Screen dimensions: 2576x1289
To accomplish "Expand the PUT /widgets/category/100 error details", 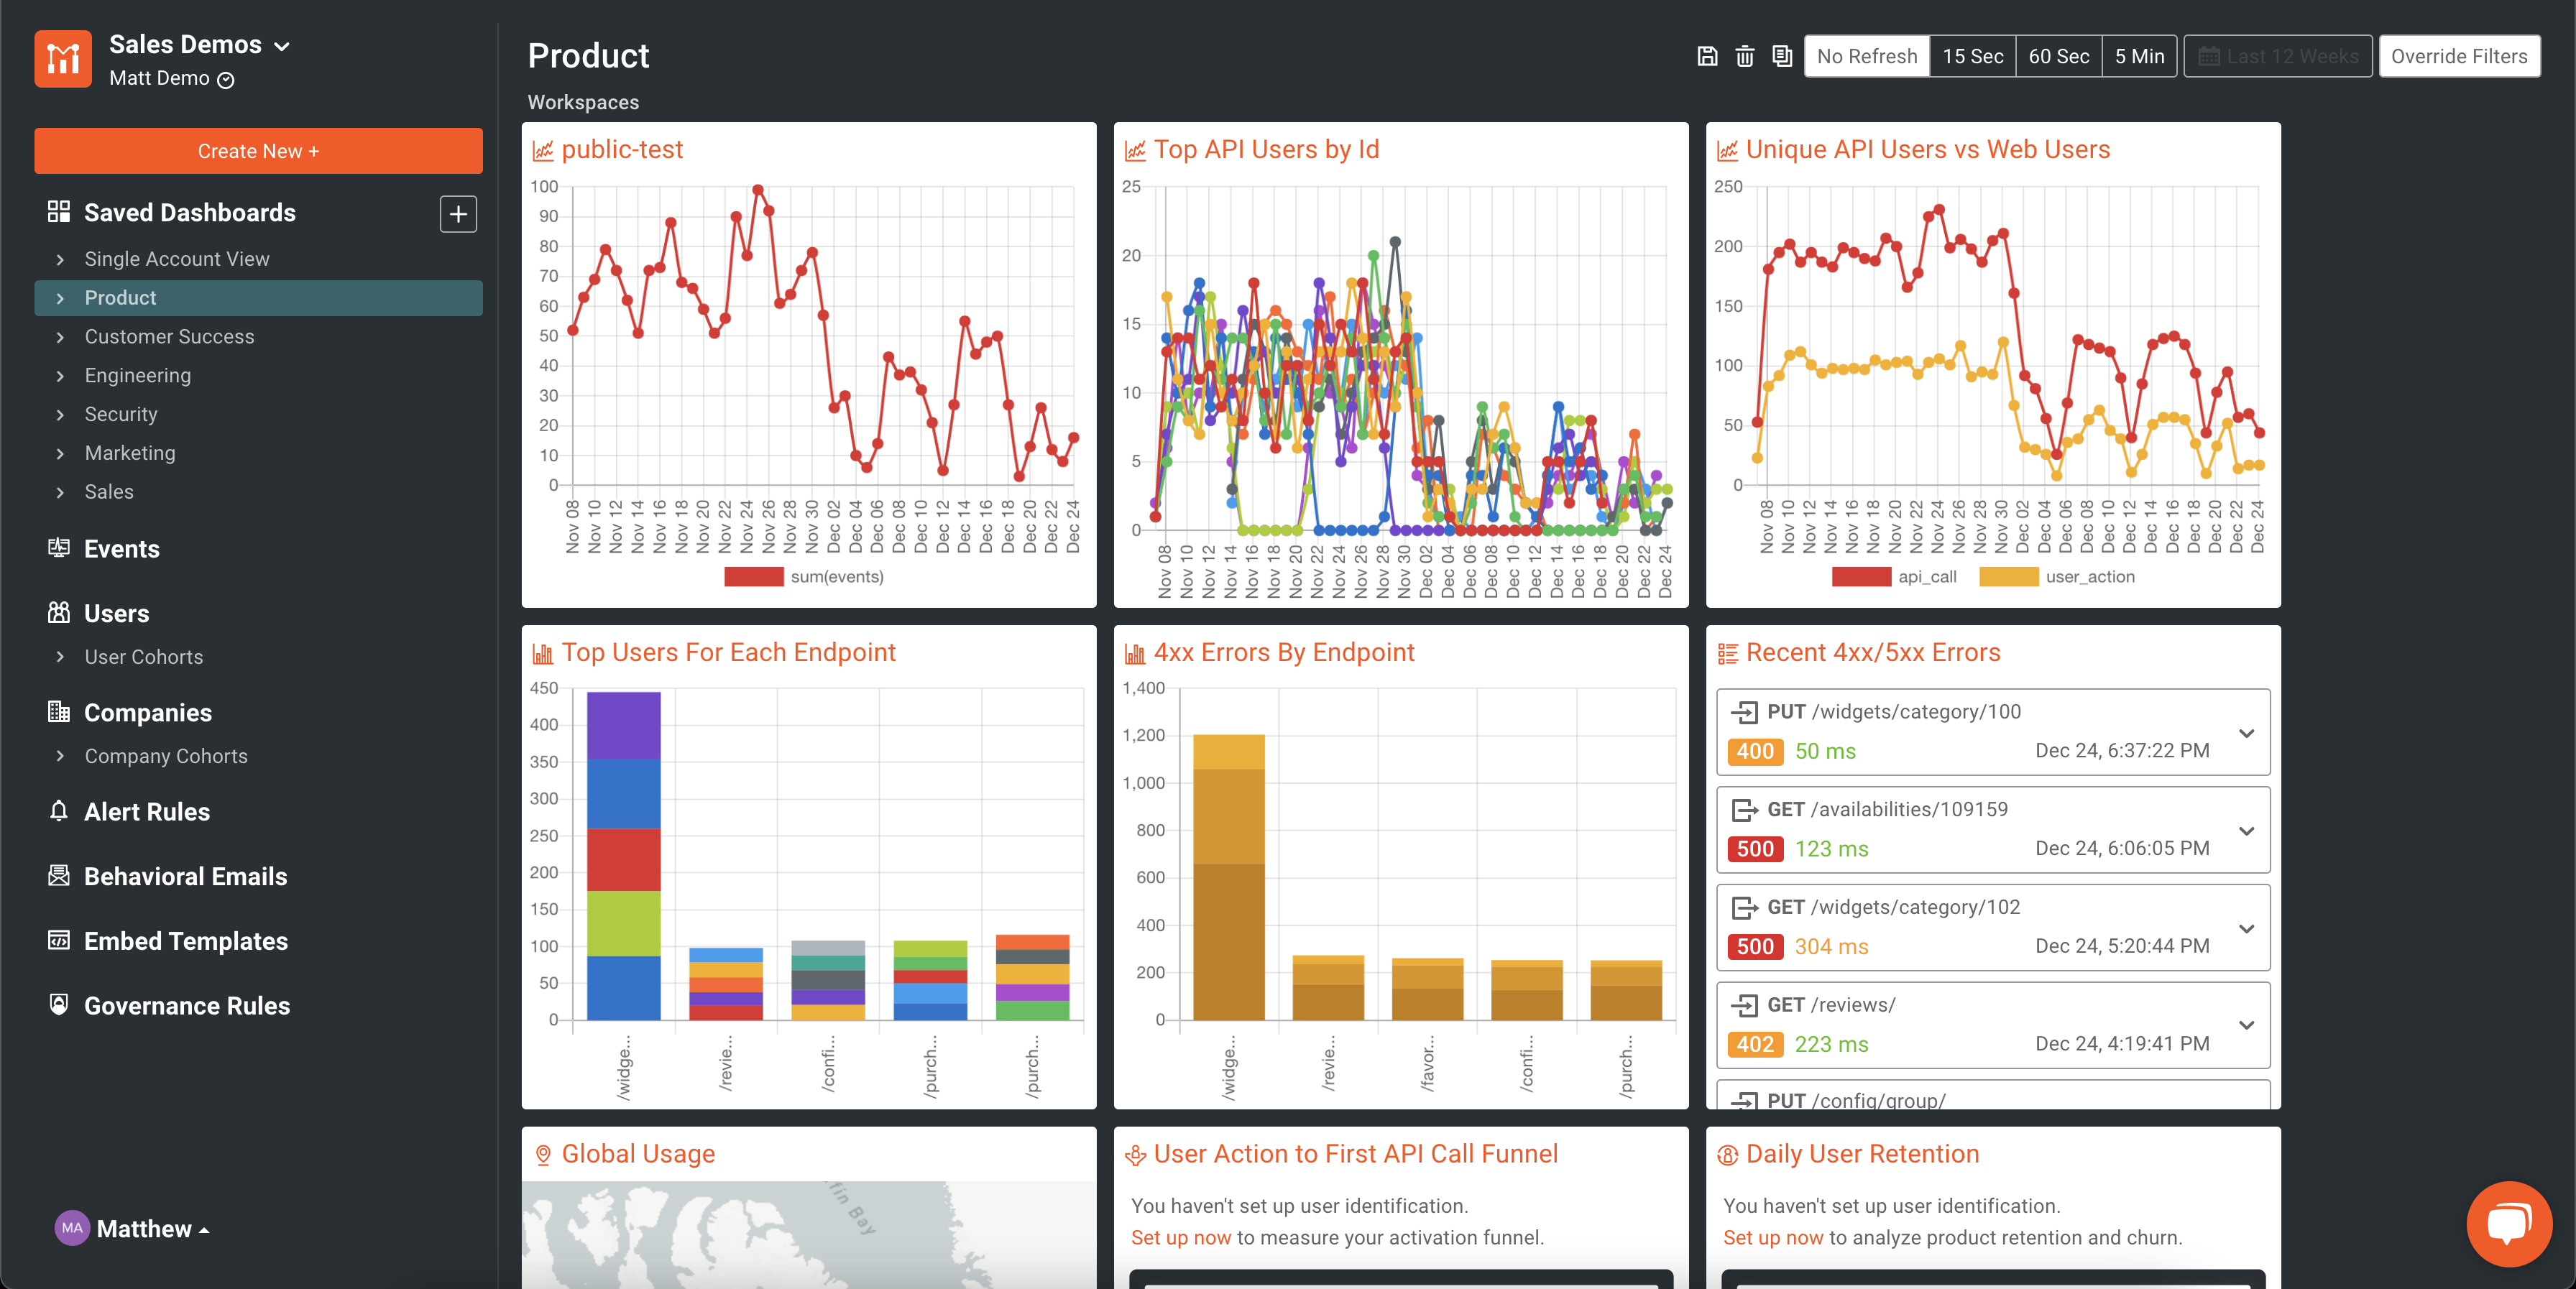I will (2246, 733).
